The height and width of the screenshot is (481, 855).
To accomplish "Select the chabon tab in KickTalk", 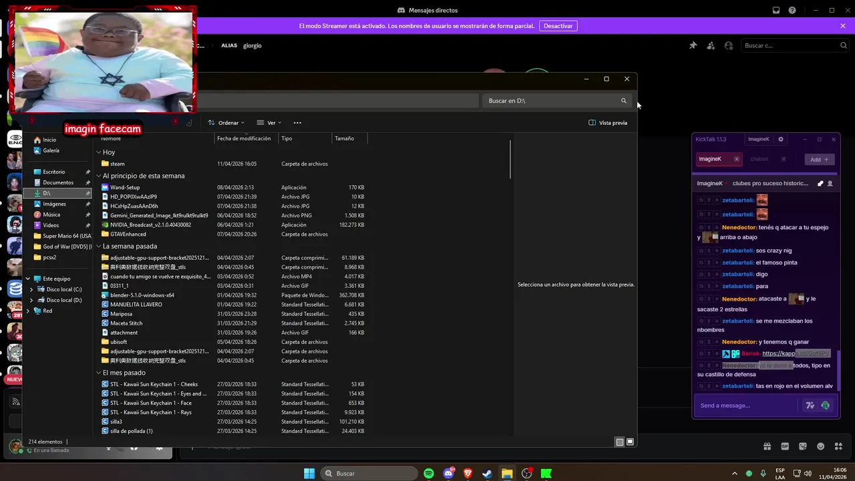I will point(759,159).
